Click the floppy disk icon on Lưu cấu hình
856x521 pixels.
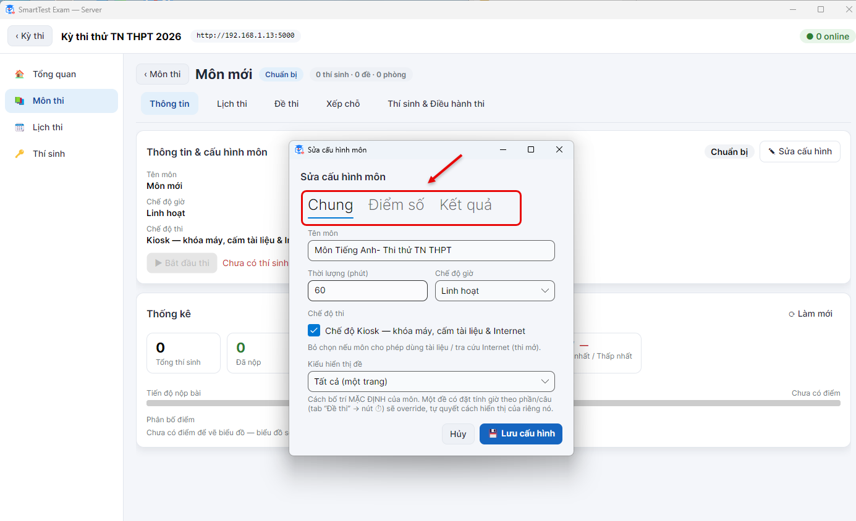[x=493, y=433]
